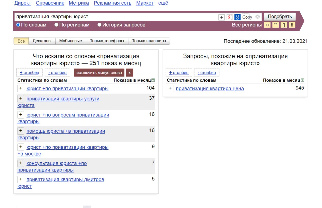Click '+ столбец' in the left panel

[29, 73]
